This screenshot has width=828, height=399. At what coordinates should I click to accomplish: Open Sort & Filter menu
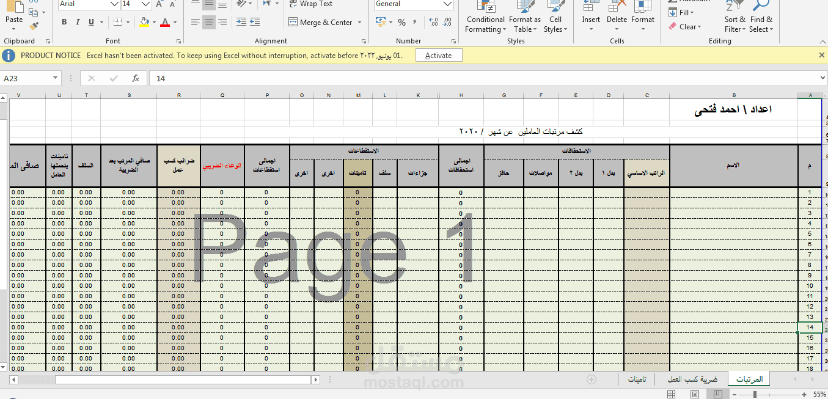pos(735,17)
